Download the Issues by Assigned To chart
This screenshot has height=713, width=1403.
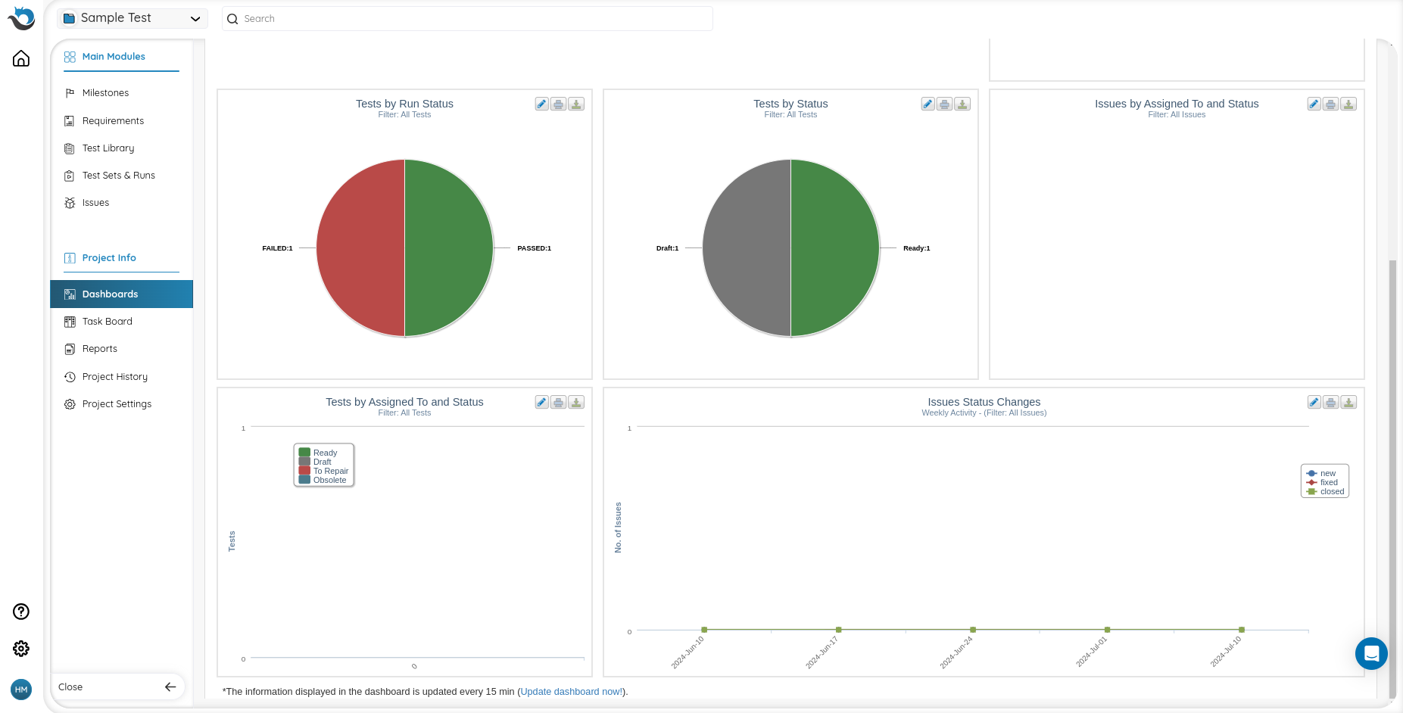1348,104
